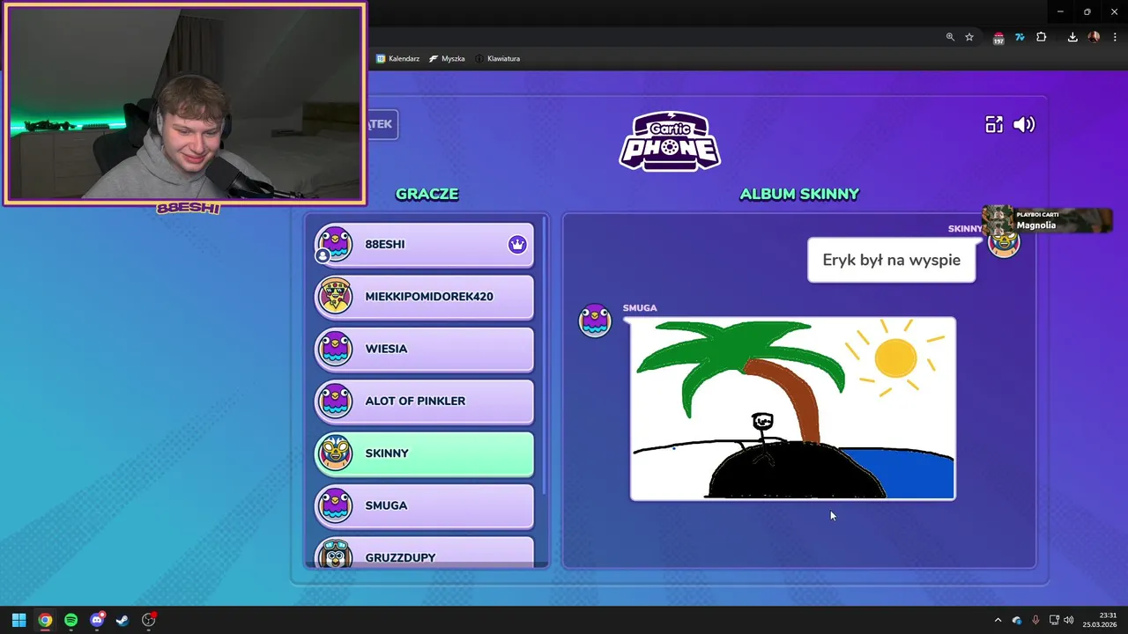This screenshot has height=634, width=1128.
Task: Select player 88ESHI in the list
Action: [x=425, y=245]
